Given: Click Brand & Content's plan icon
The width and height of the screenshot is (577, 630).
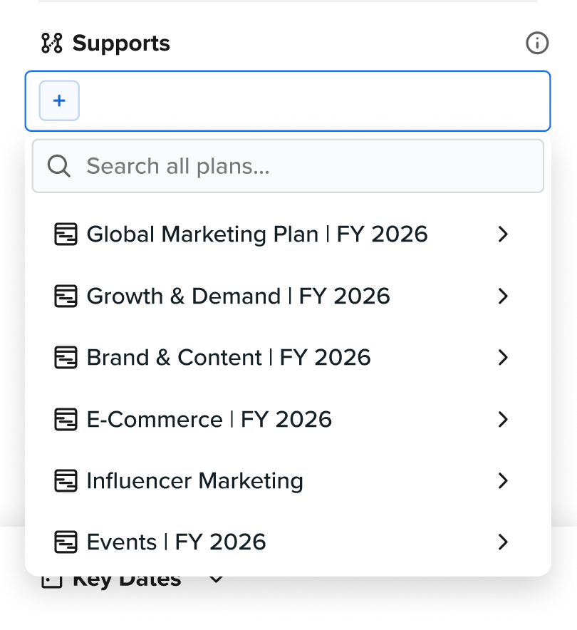Looking at the screenshot, I should (x=66, y=358).
